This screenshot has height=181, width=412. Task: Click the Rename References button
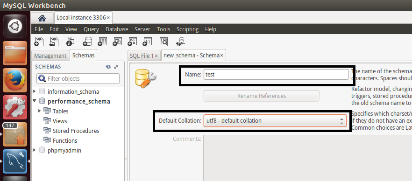coord(262,96)
